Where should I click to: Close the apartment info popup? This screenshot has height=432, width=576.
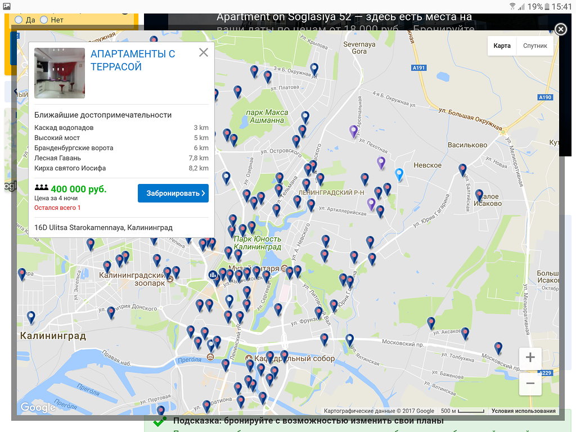[204, 52]
